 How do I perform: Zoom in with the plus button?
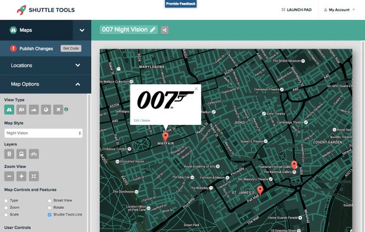click(21, 176)
